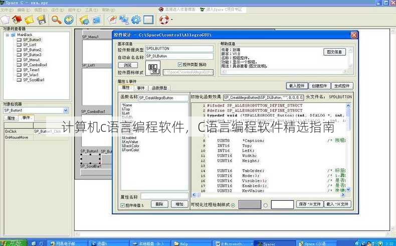Open dropdown arrow beside the lifebuoy icon
The width and height of the screenshot is (396, 246).
click(x=172, y=20)
